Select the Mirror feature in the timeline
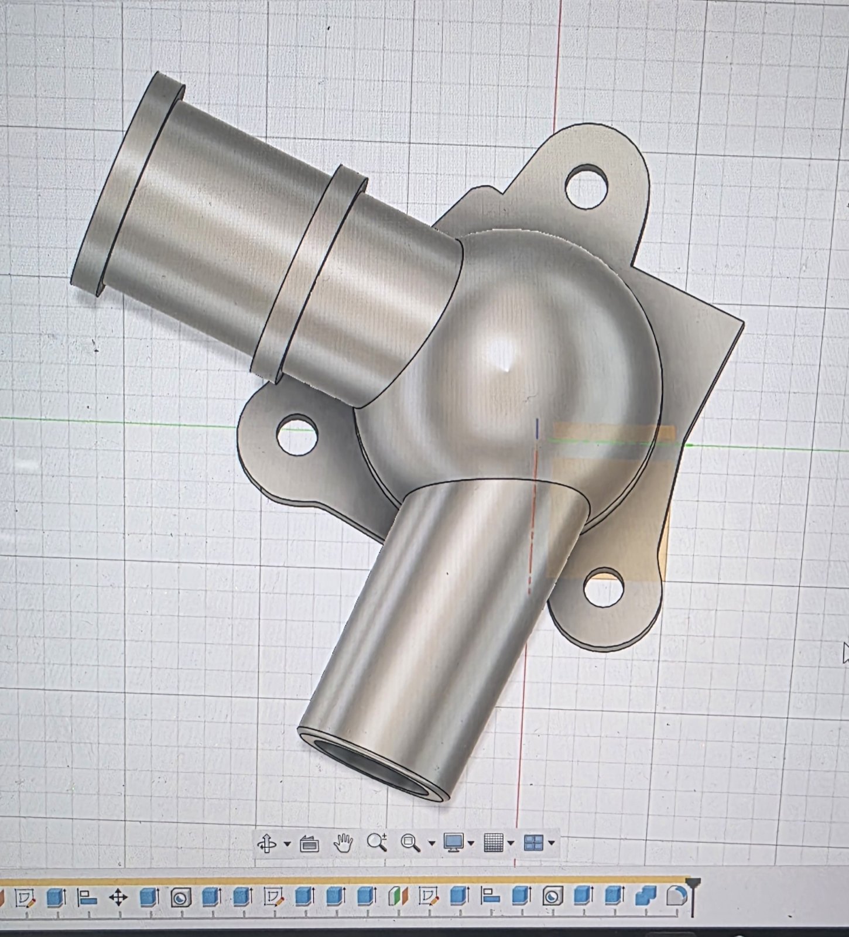 pyautogui.click(x=398, y=897)
